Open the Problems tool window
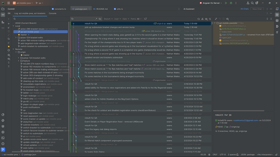Image resolution: width=280 pixels, height=157 pixels. (3, 143)
